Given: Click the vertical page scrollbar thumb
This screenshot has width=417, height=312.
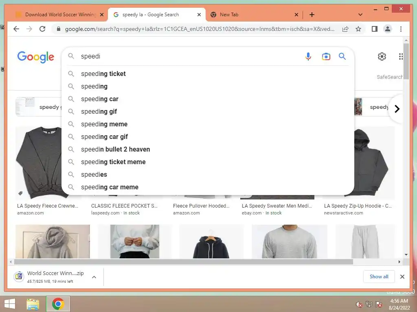Looking at the screenshot, I should tap(406, 61).
